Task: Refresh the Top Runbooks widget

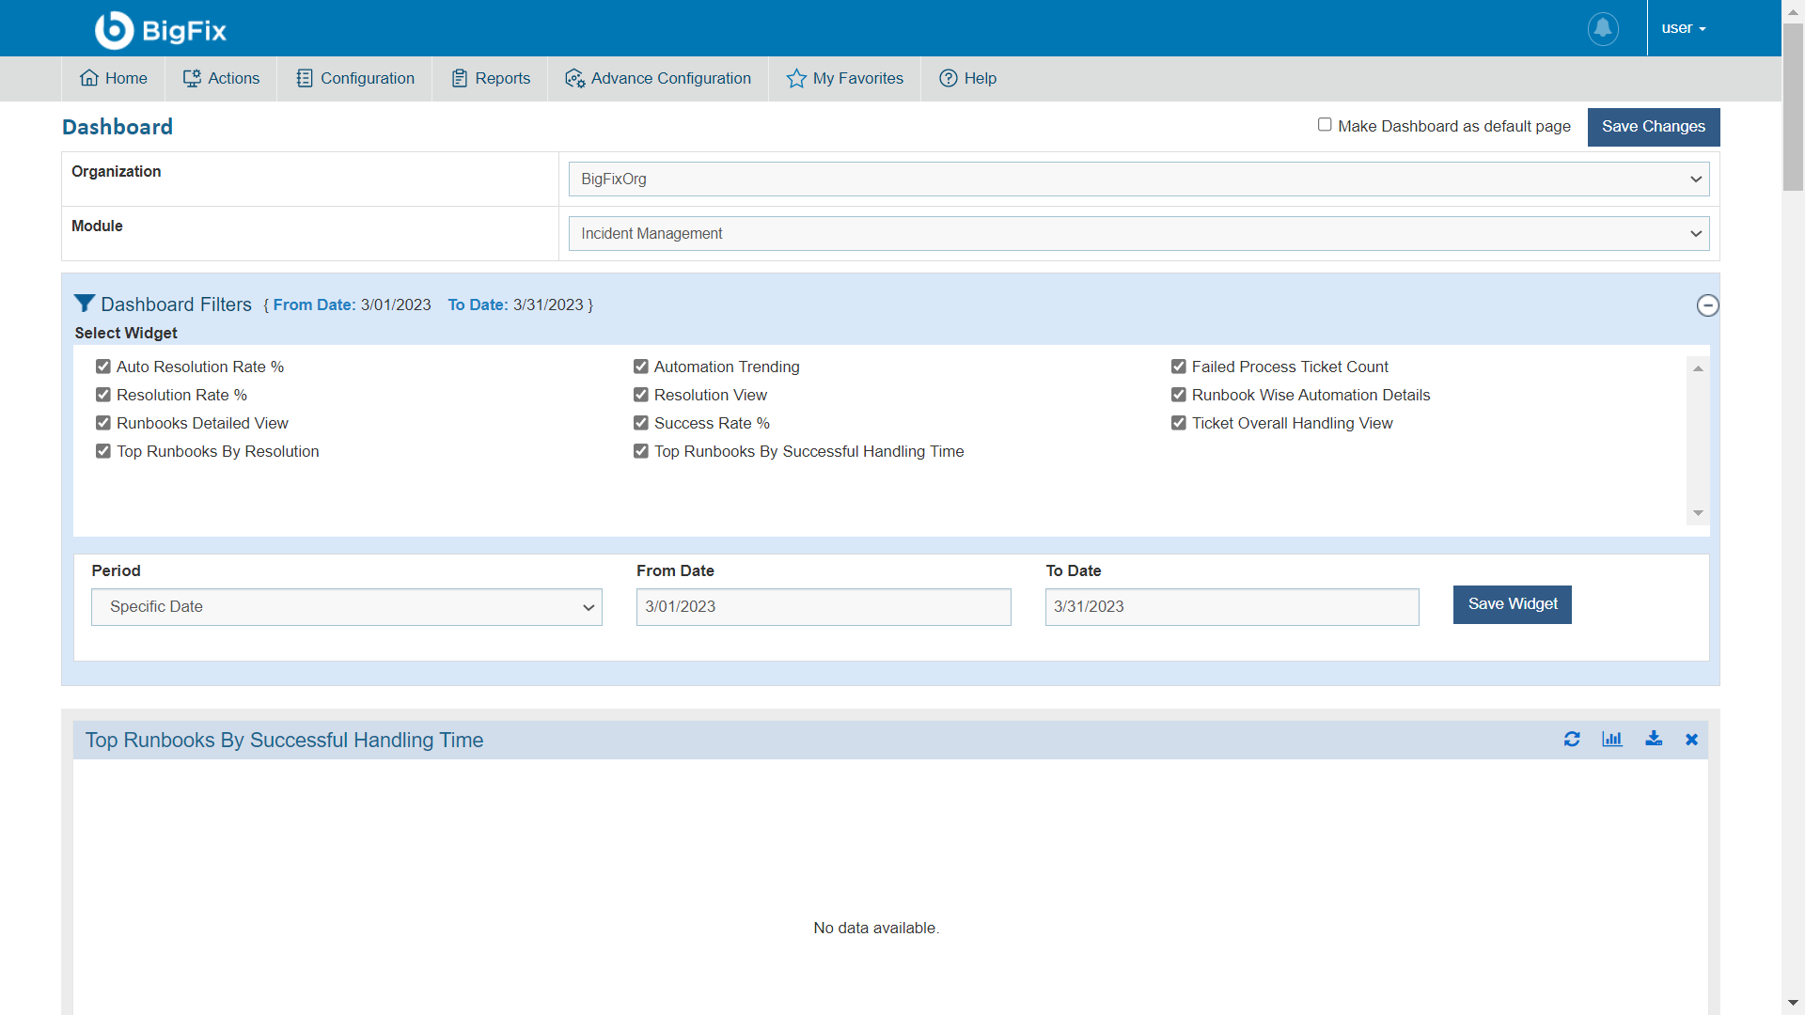Action: (x=1572, y=740)
